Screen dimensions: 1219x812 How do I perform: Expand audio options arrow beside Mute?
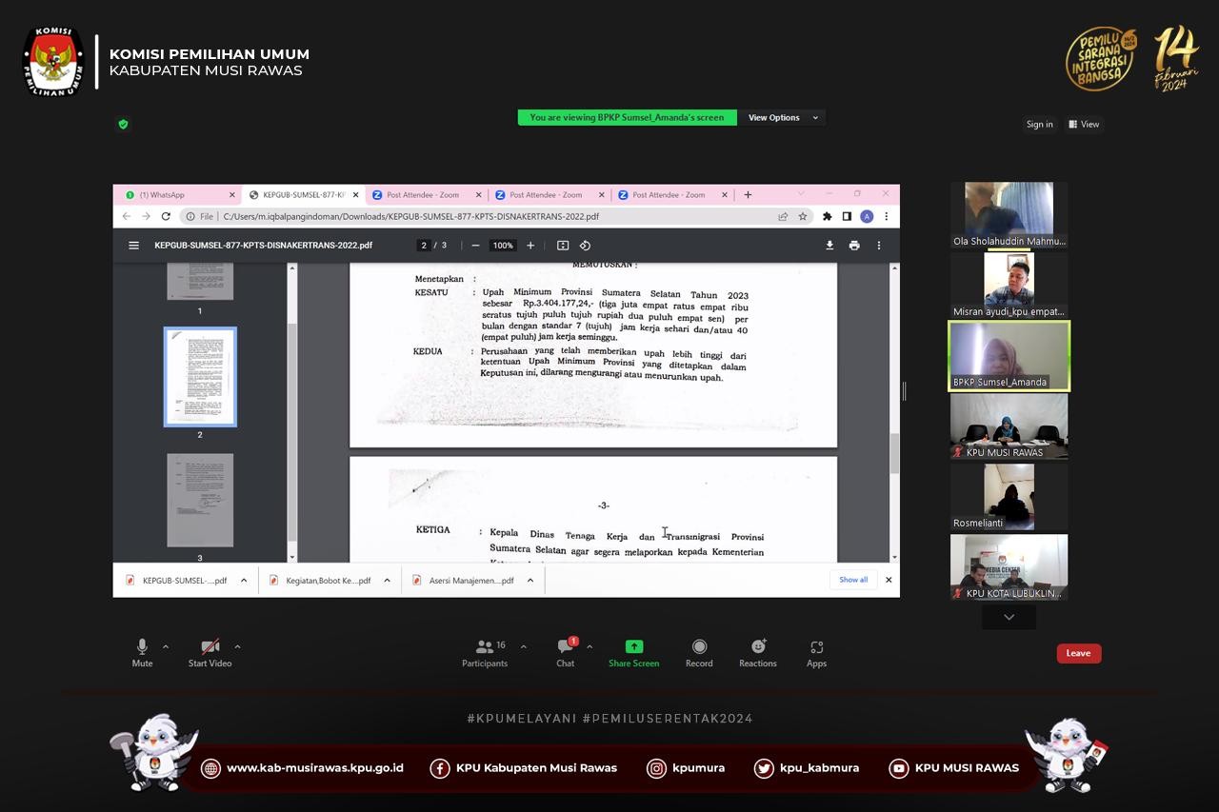point(166,646)
